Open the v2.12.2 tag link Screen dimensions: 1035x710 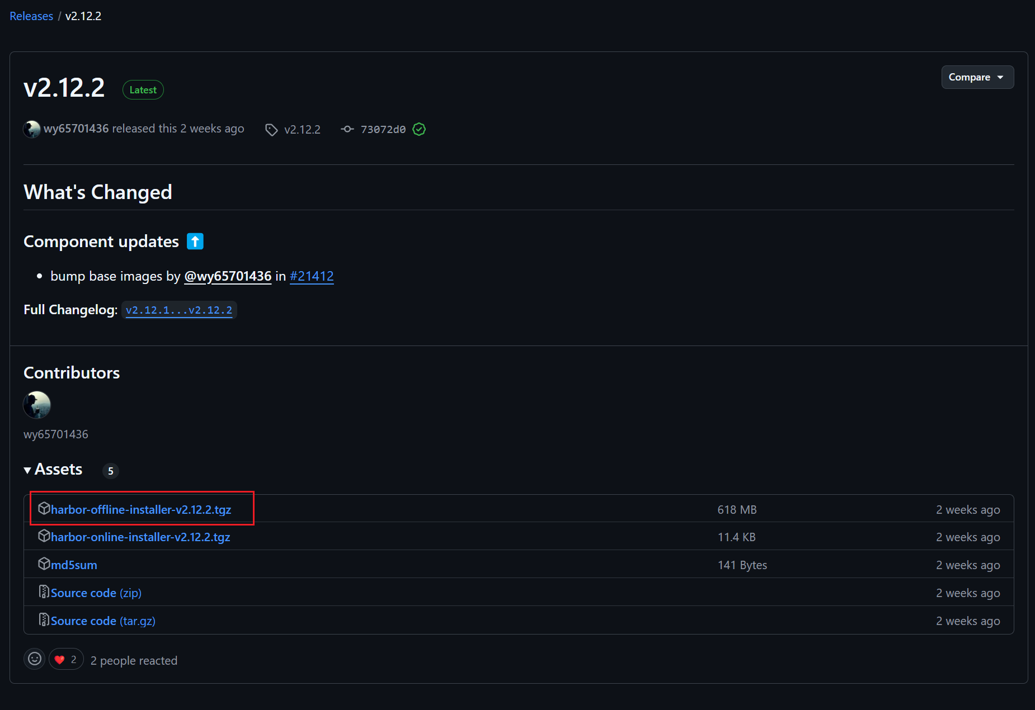point(302,130)
